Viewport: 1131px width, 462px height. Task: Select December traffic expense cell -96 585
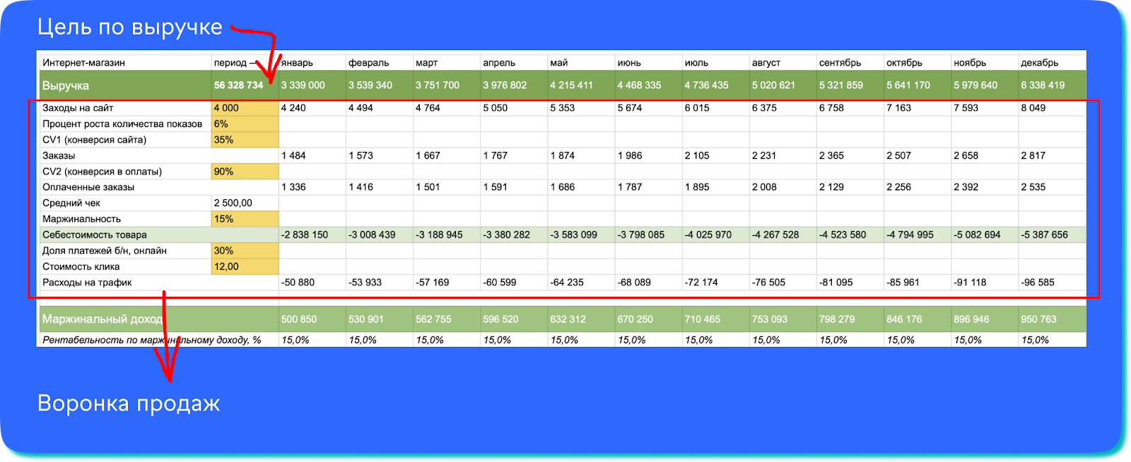[1038, 283]
